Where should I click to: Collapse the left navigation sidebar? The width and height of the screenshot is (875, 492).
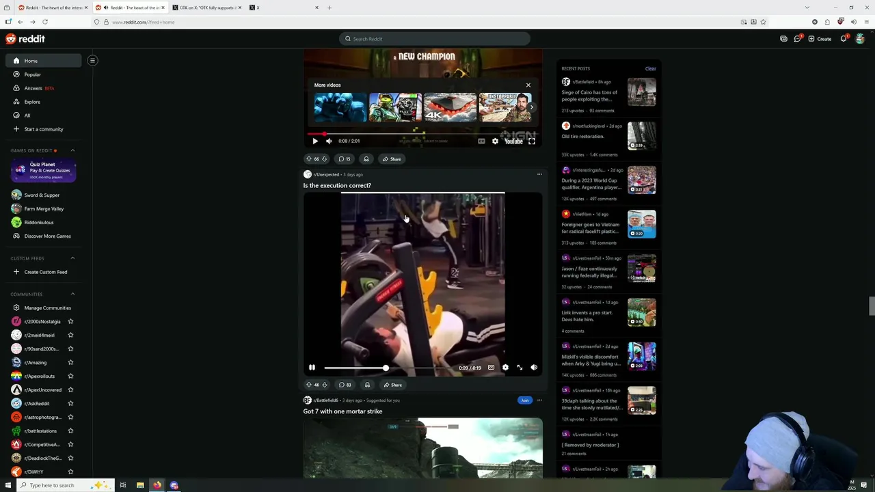[92, 61]
